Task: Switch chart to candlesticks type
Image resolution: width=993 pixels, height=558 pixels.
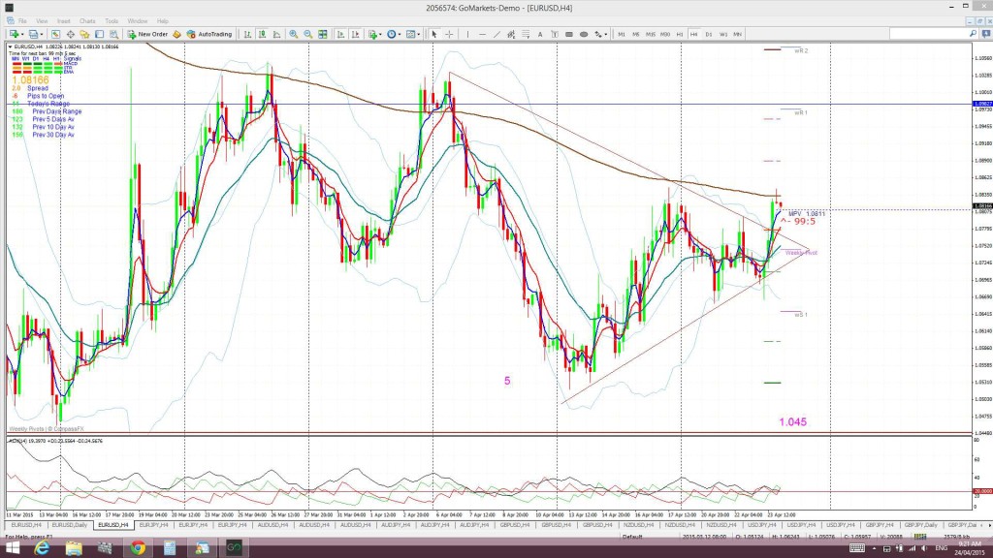Action: 262,34
